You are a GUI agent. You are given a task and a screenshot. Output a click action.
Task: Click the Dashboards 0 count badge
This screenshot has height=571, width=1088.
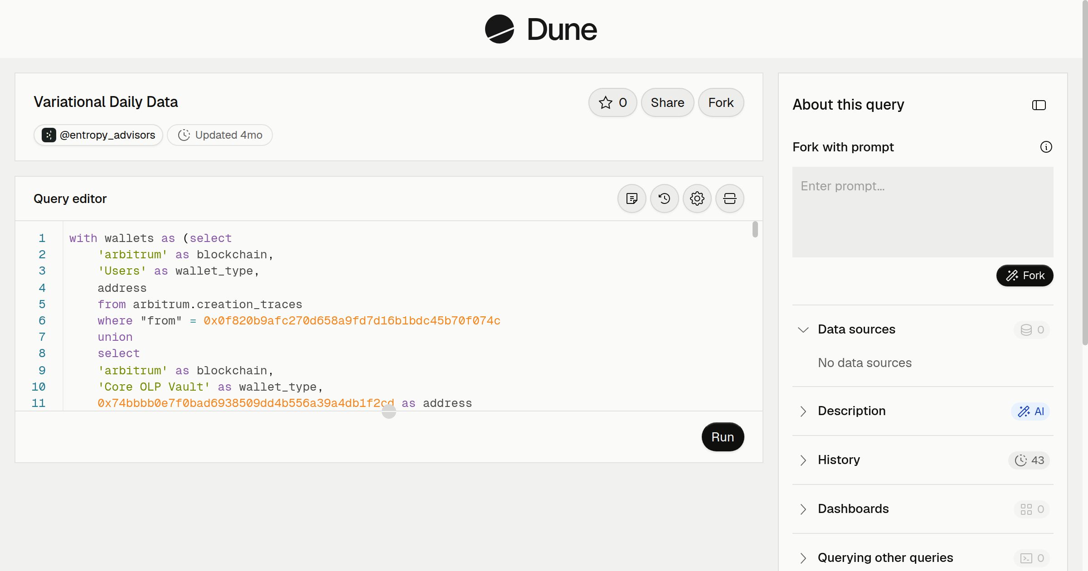click(x=1032, y=509)
